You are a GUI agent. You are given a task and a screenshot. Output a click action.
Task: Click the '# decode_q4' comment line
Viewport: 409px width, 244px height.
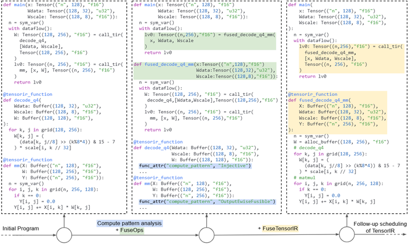[308, 148]
